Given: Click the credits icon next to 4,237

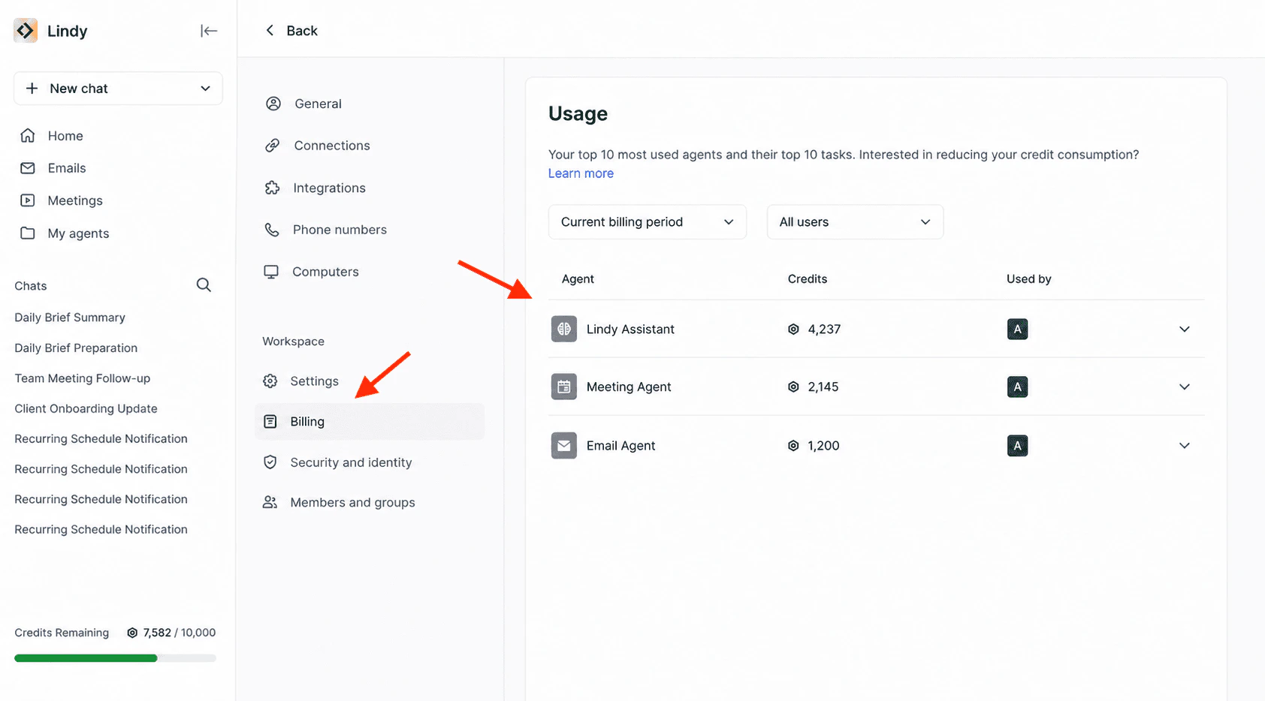Looking at the screenshot, I should (x=793, y=329).
